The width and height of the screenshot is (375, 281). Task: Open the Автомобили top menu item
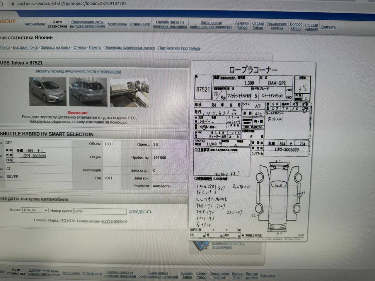coord(35,24)
